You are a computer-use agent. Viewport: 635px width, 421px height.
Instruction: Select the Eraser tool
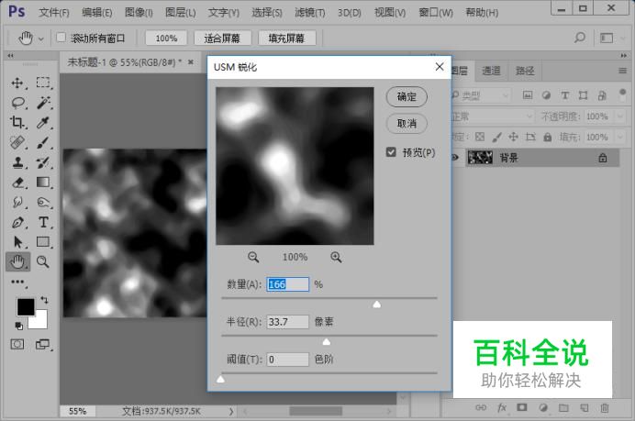[17, 183]
